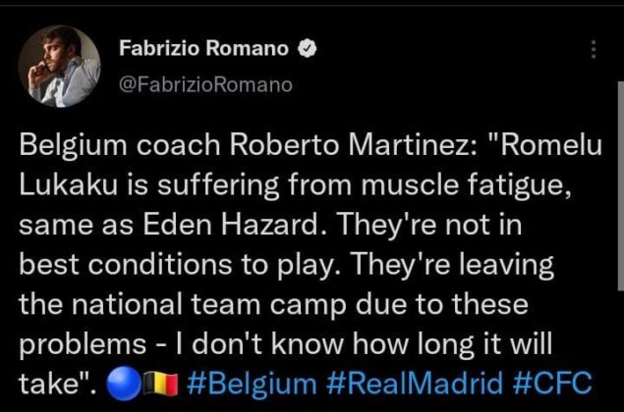Open the #Belgium hashtag

(x=252, y=384)
